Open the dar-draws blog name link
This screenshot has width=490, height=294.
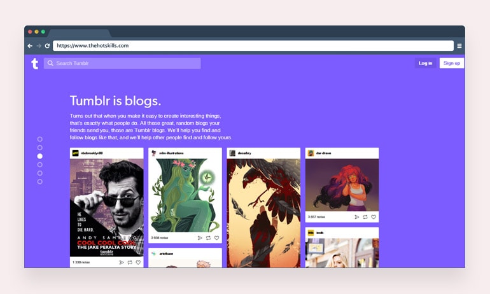tap(323, 153)
